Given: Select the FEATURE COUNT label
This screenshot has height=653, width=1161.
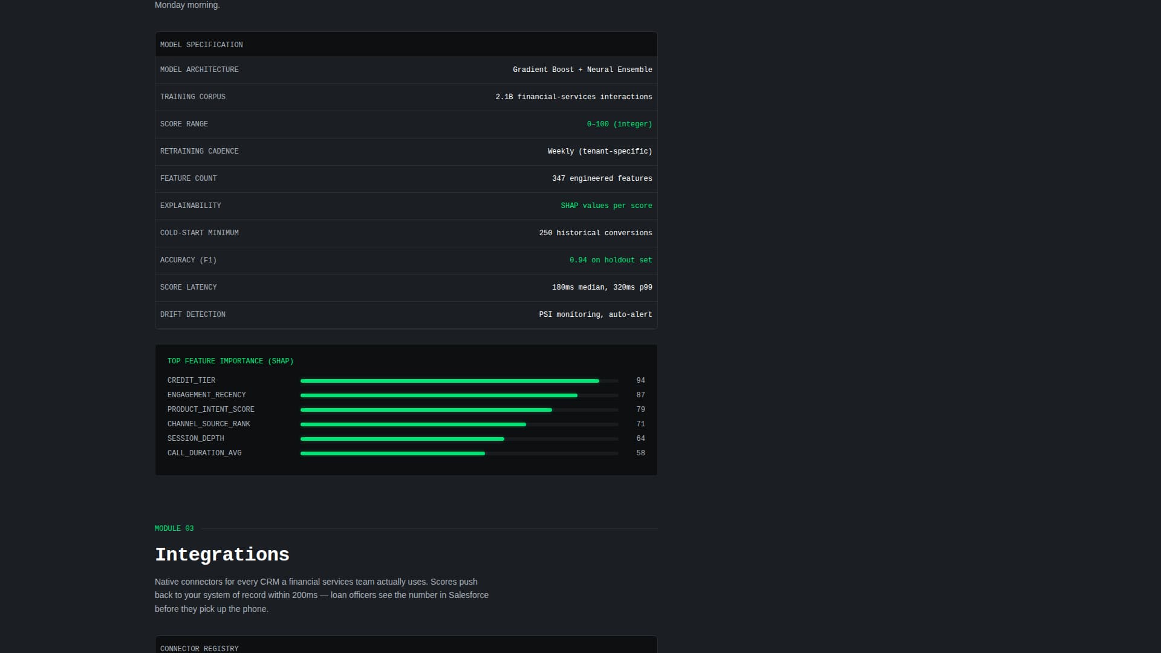Looking at the screenshot, I should click(x=188, y=178).
